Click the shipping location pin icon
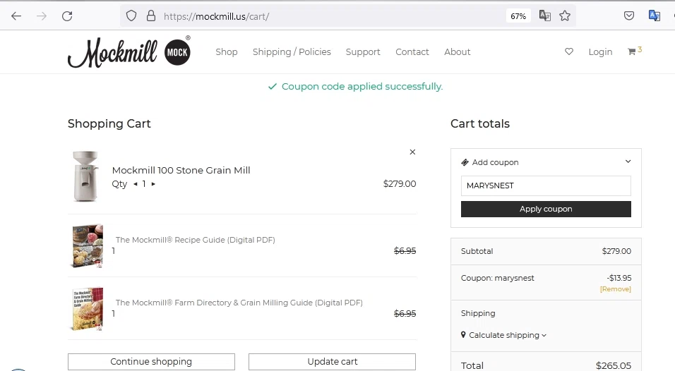 tap(463, 335)
